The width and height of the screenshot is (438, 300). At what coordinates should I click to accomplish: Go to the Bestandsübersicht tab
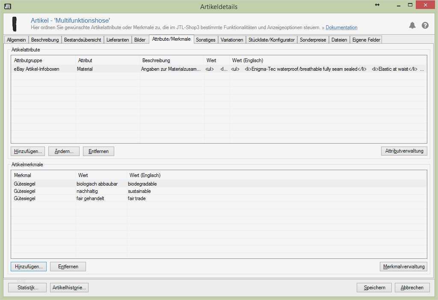click(x=83, y=40)
